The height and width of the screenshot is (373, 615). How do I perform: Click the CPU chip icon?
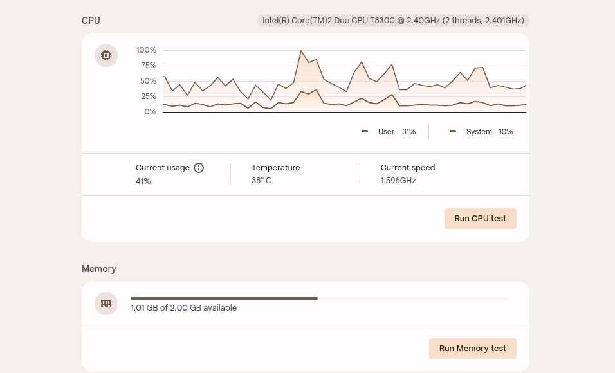click(106, 55)
